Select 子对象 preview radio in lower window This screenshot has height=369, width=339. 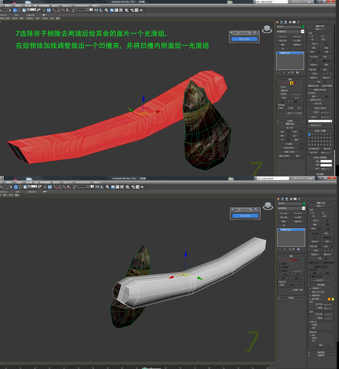pos(287,285)
